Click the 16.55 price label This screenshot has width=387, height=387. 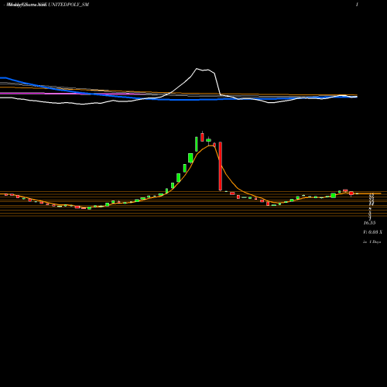369,223
